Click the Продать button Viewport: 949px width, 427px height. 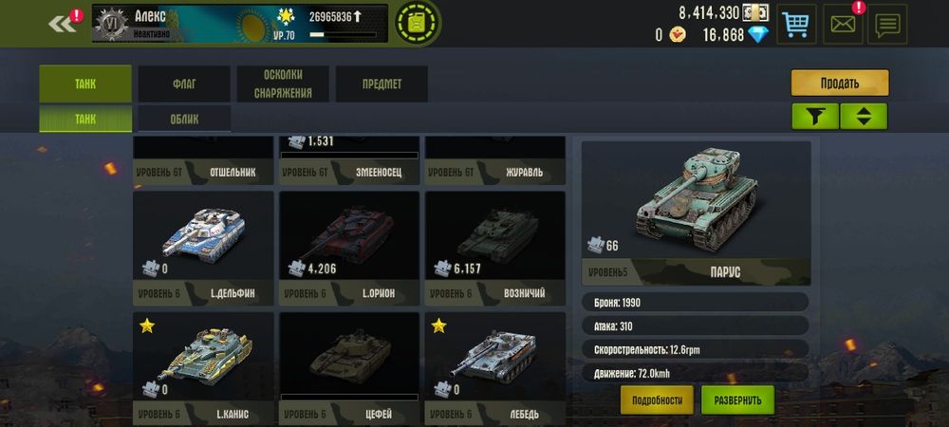pyautogui.click(x=840, y=83)
